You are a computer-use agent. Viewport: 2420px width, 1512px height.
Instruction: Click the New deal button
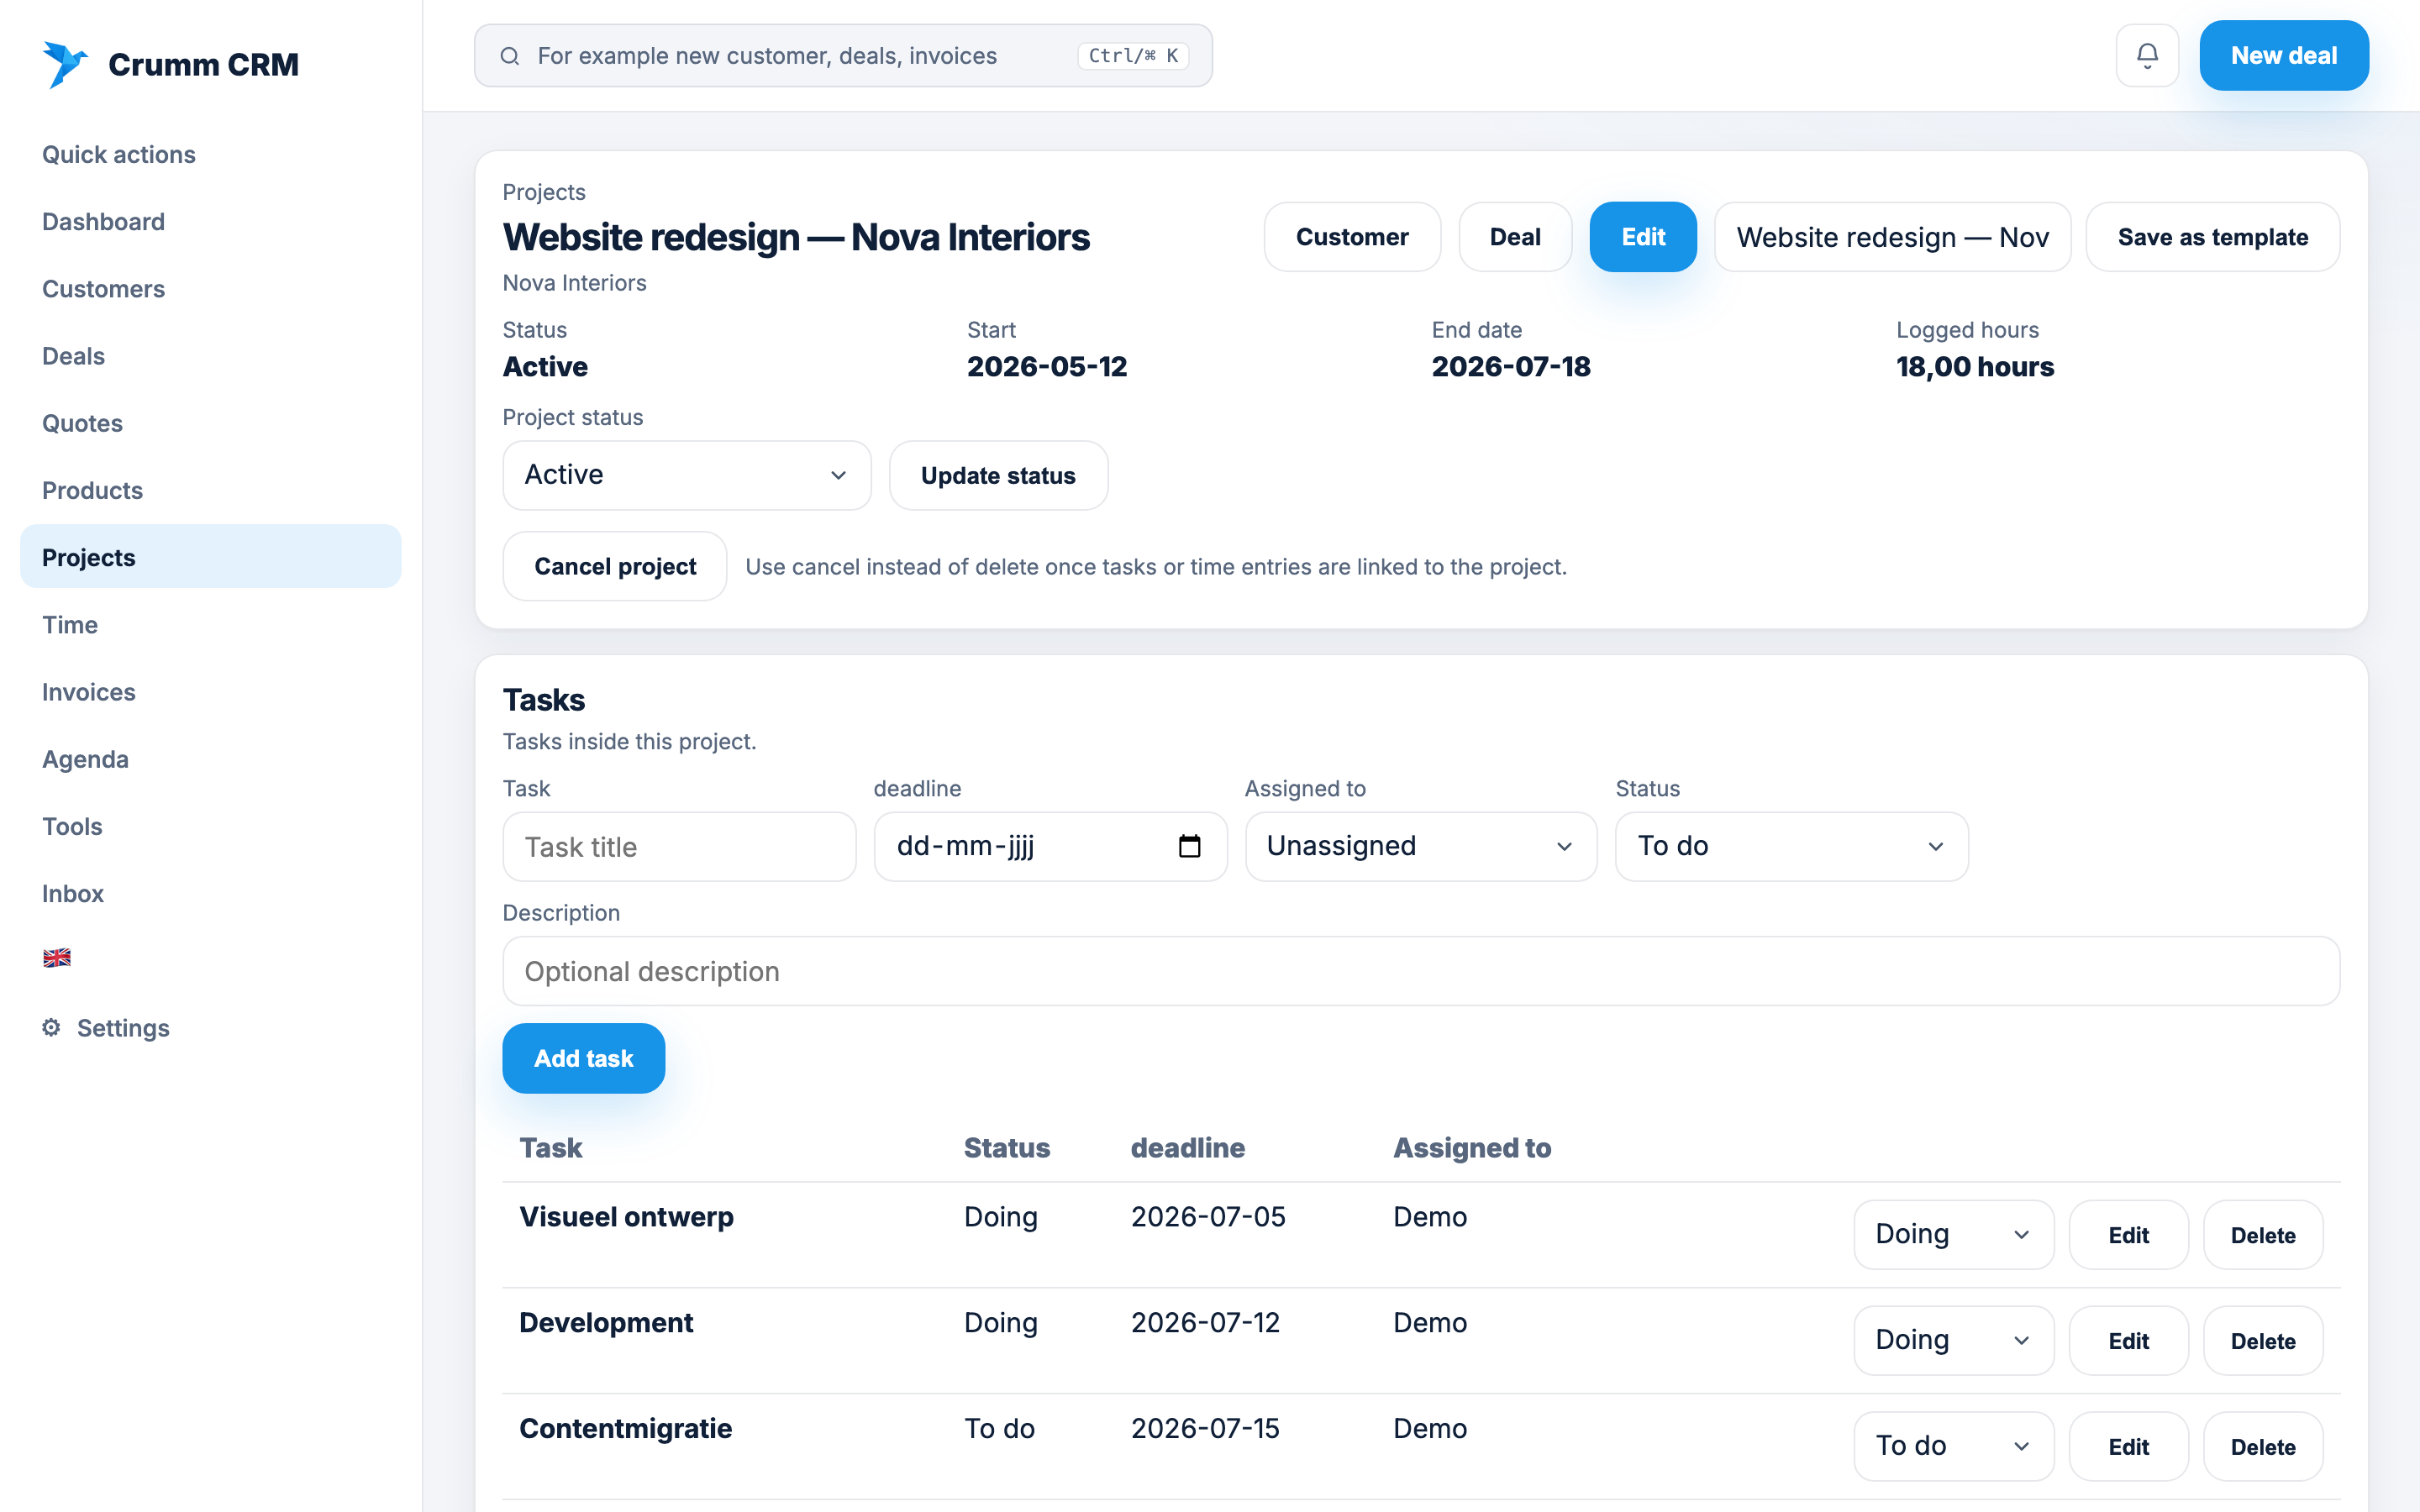[x=2283, y=56]
